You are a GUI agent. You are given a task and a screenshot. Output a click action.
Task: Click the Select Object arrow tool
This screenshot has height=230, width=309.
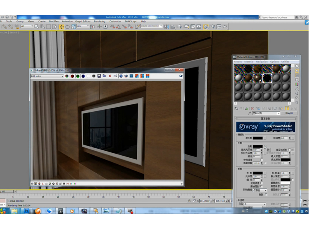[x=36, y=27]
